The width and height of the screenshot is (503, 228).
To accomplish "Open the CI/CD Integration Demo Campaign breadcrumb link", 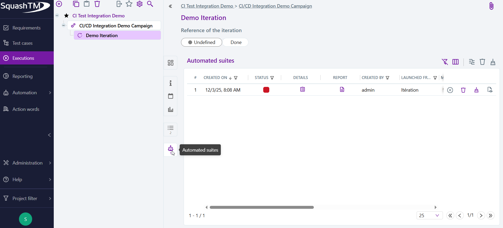I will click(275, 6).
